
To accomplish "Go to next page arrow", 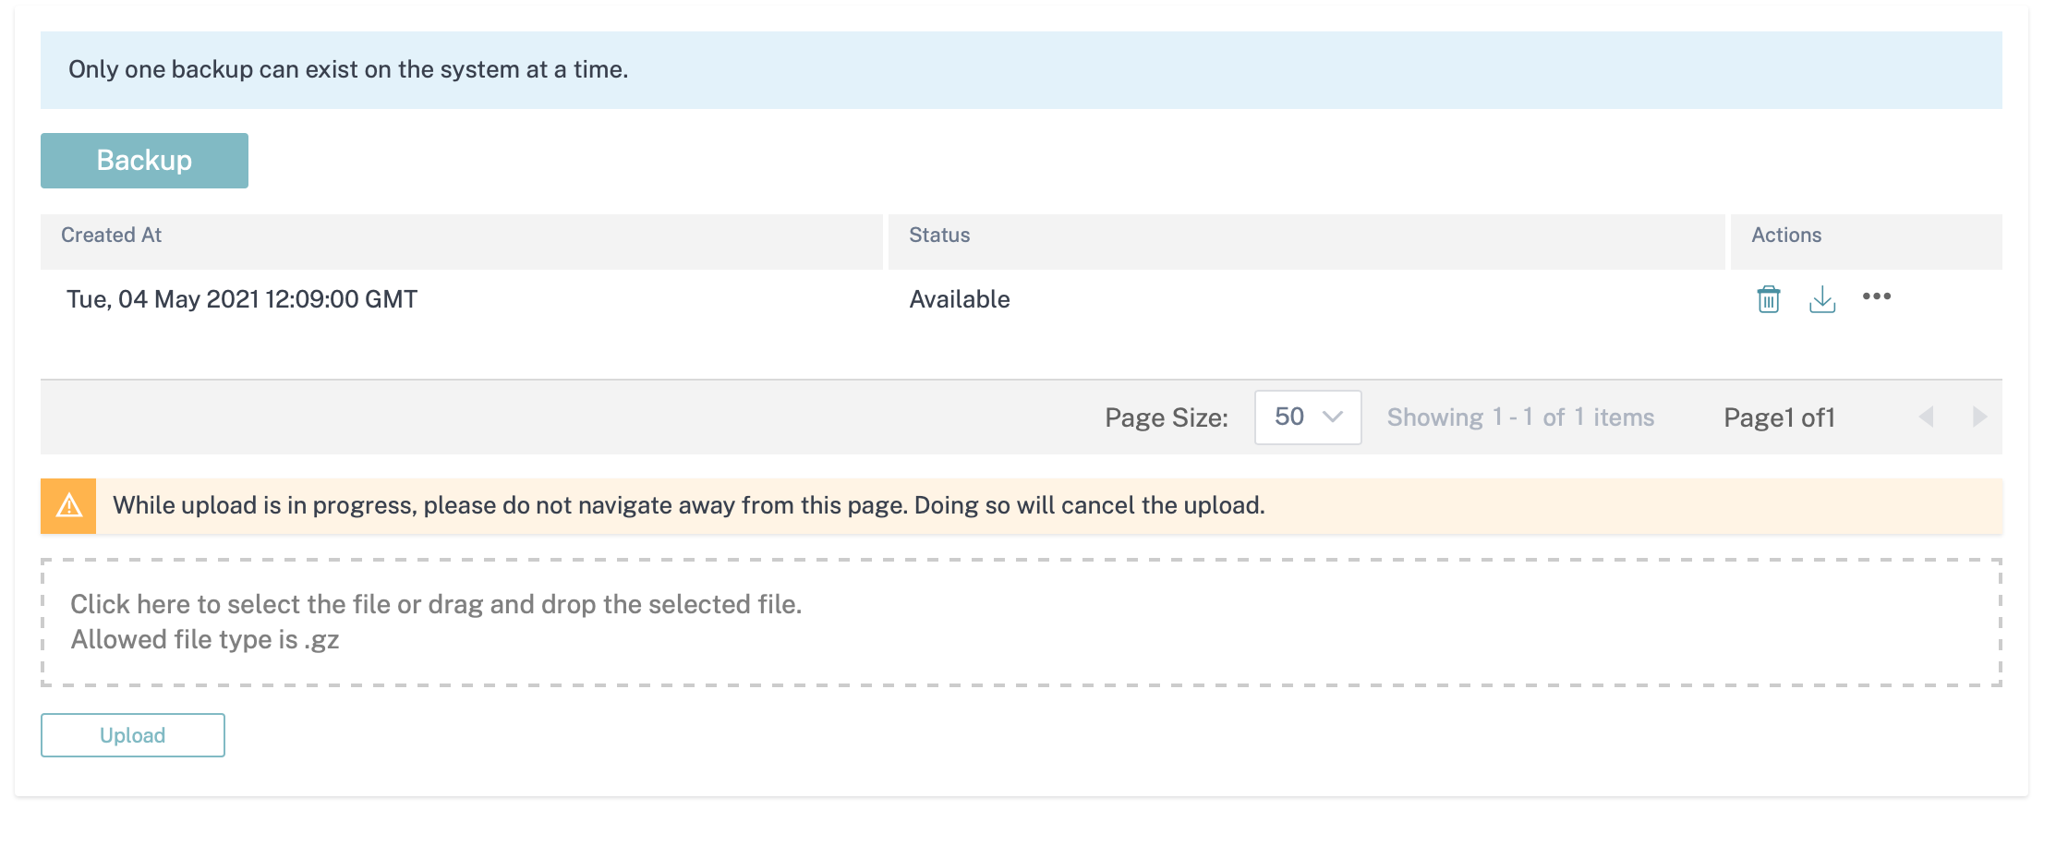I will tap(1979, 417).
